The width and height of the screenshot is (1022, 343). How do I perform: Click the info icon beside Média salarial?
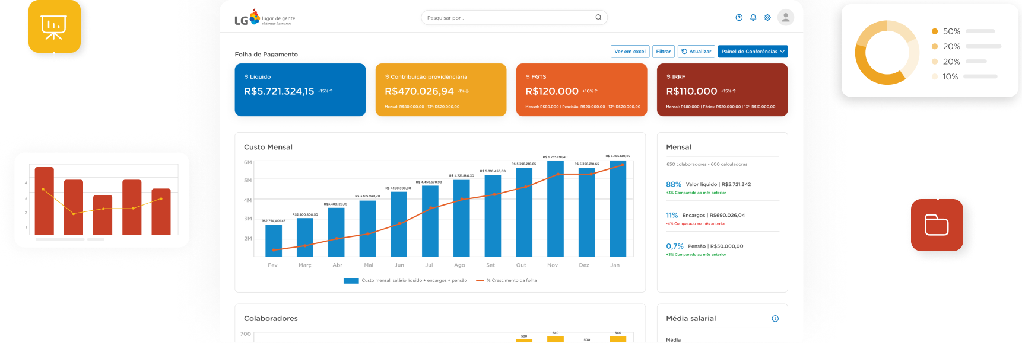[775, 319]
